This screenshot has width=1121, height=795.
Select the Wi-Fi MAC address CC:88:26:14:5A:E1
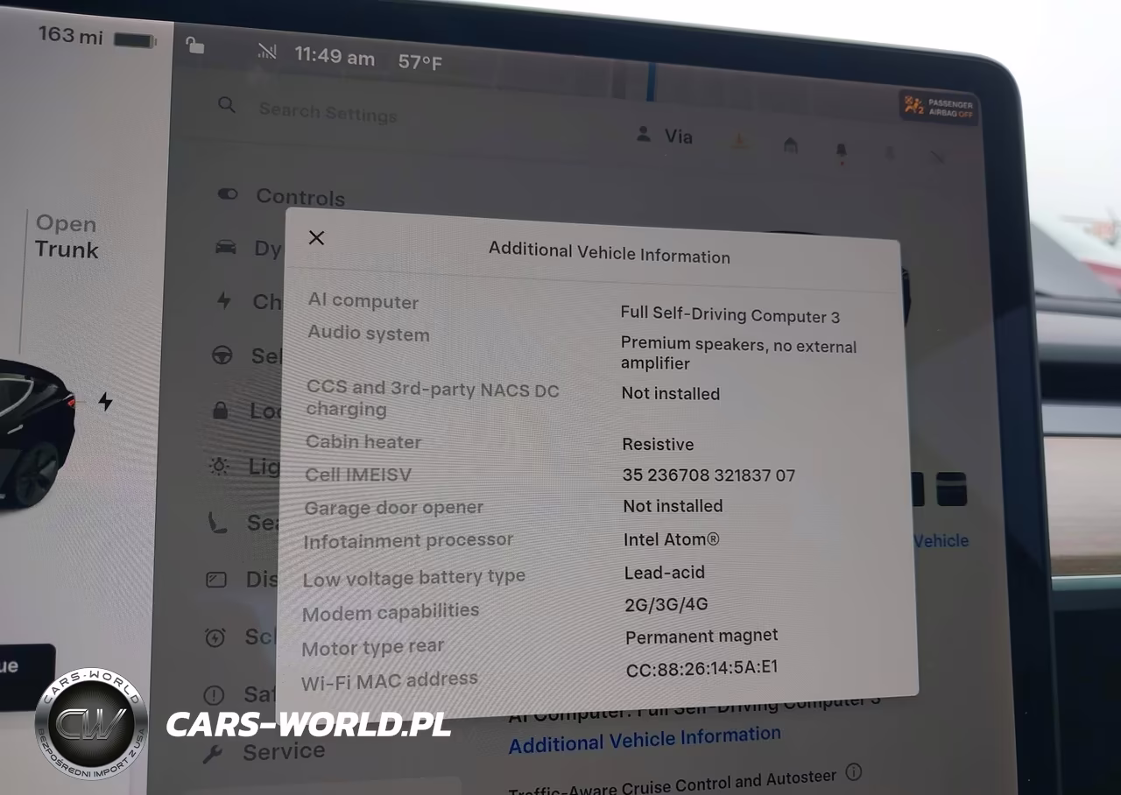702,669
